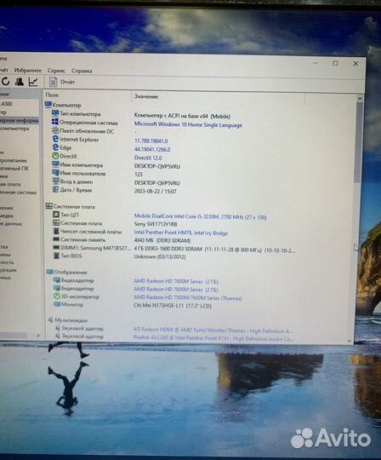This screenshot has width=381, height=460.
Task: Open the Realtek ALC269 audio link
Action: (x=213, y=338)
